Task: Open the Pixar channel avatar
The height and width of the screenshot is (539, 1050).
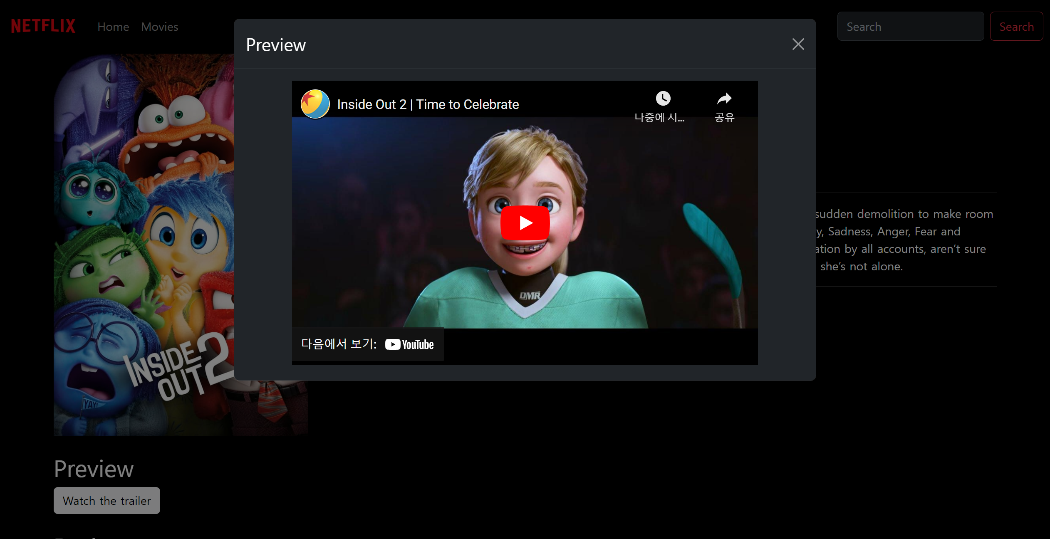Action: (x=315, y=104)
